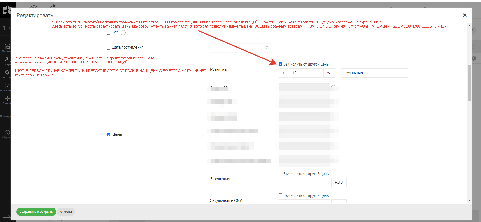Tick the Дата поступления checkbox

pos(109,48)
